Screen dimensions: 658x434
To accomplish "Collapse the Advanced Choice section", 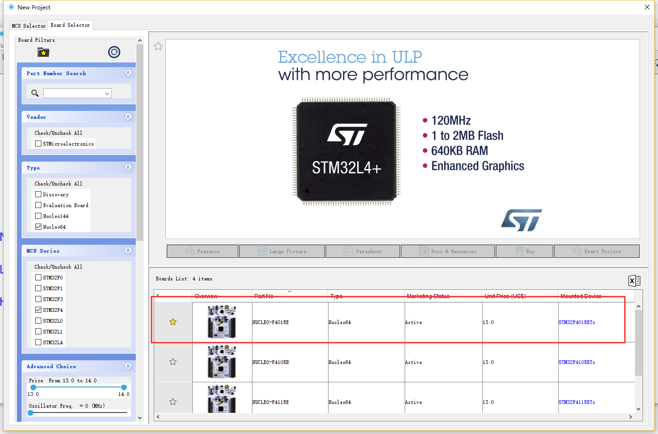I will tap(128, 366).
